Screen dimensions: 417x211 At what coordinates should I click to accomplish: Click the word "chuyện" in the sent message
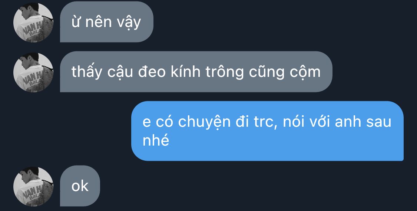tap(204, 122)
